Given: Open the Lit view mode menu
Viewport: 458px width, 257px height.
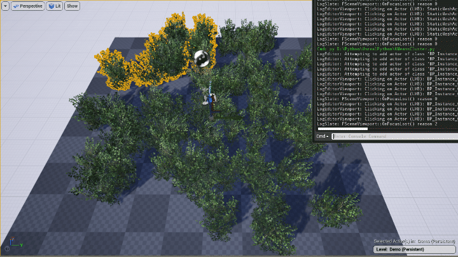Looking at the screenshot, I should [x=55, y=6].
